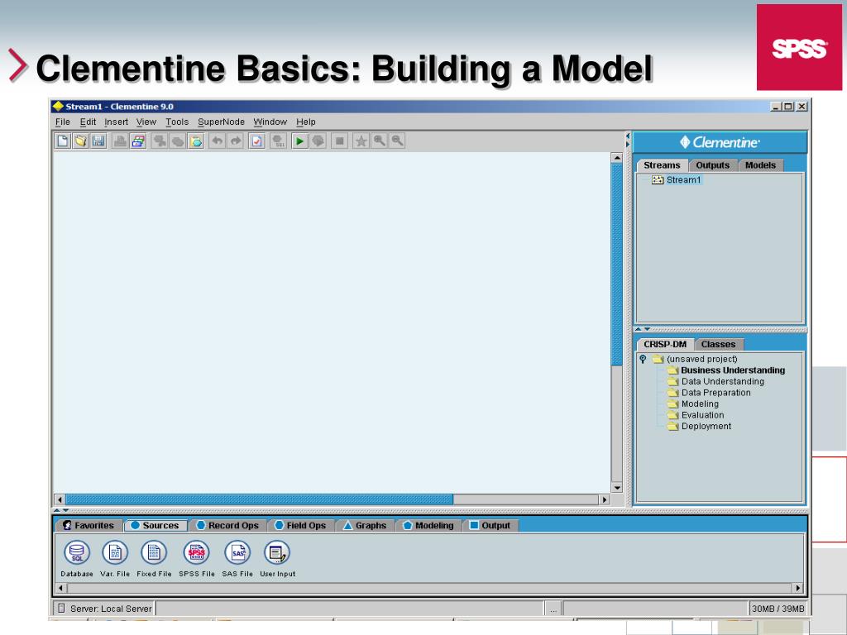Viewport: 847px width, 635px height.
Task: Select the Classes project tab
Action: (x=719, y=345)
